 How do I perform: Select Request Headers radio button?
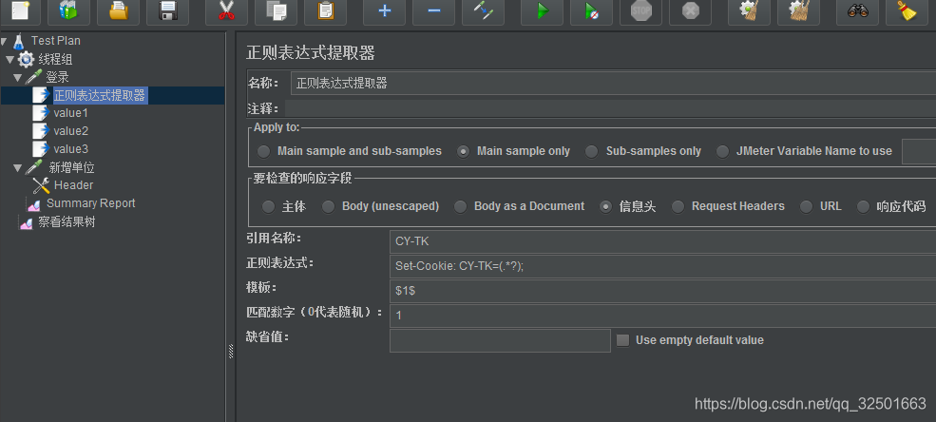(x=678, y=206)
